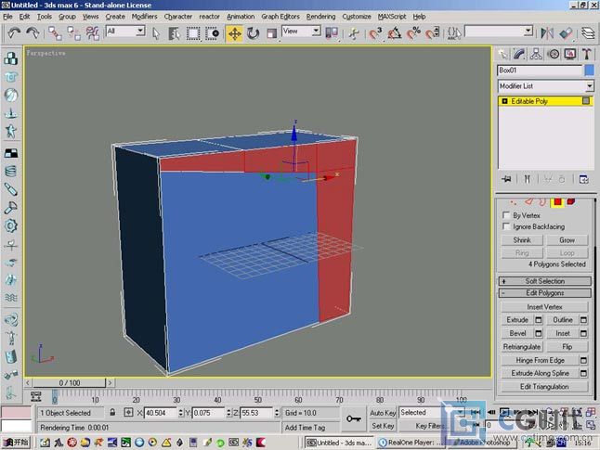Open the Customize menu

point(357,17)
